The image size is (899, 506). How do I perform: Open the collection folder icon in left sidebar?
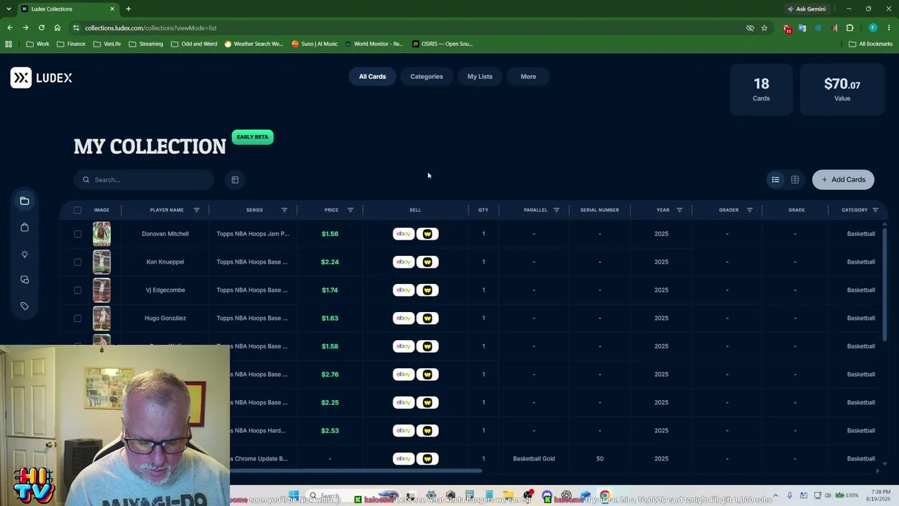[x=25, y=201]
